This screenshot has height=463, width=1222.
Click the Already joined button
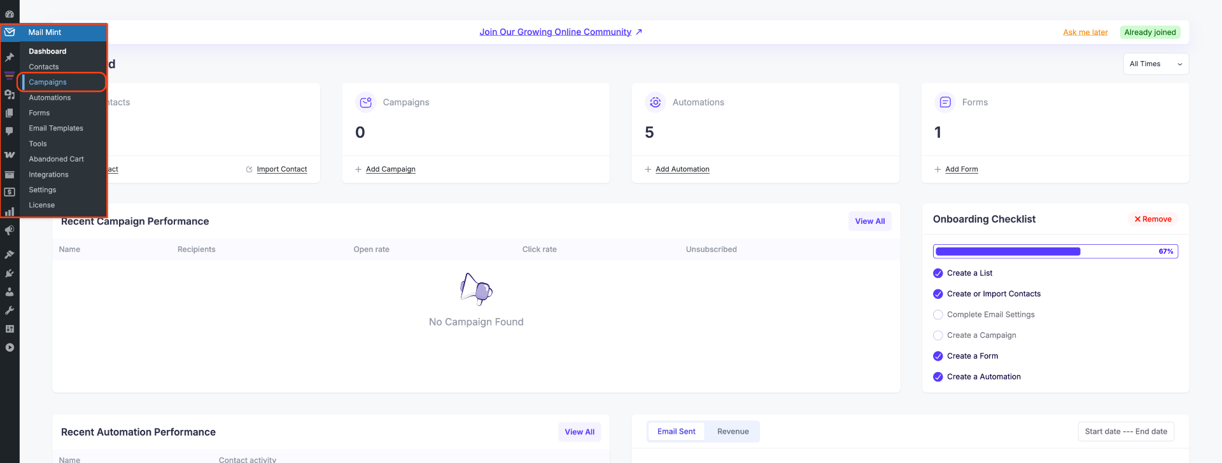1149,32
